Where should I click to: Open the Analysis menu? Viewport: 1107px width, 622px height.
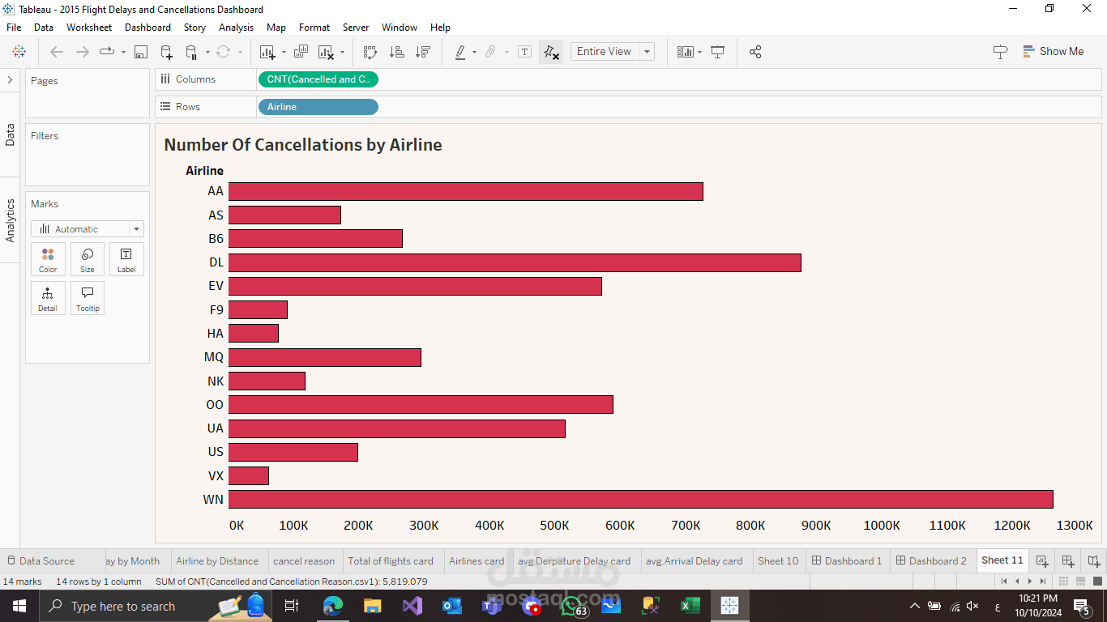236,27
